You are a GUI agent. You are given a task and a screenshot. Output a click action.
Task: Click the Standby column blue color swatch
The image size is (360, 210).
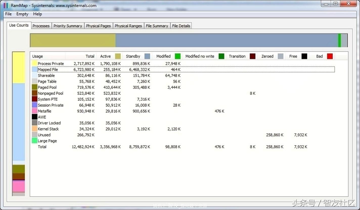tap(147, 56)
